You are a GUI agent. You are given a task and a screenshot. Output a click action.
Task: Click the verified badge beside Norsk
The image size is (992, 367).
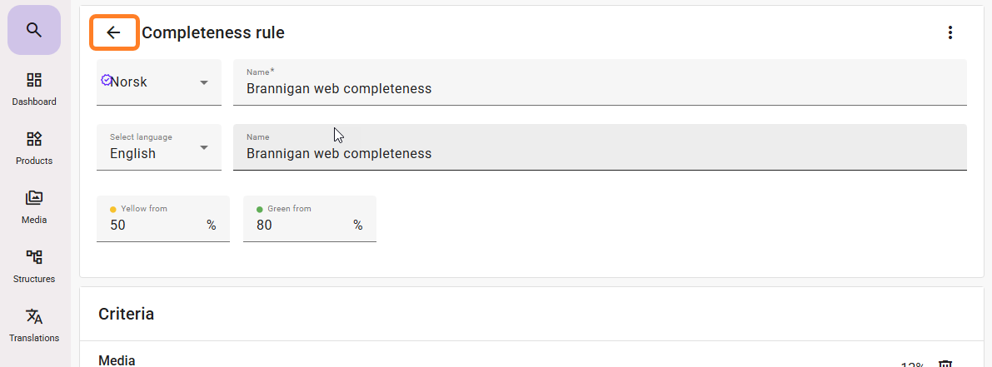[x=106, y=81]
